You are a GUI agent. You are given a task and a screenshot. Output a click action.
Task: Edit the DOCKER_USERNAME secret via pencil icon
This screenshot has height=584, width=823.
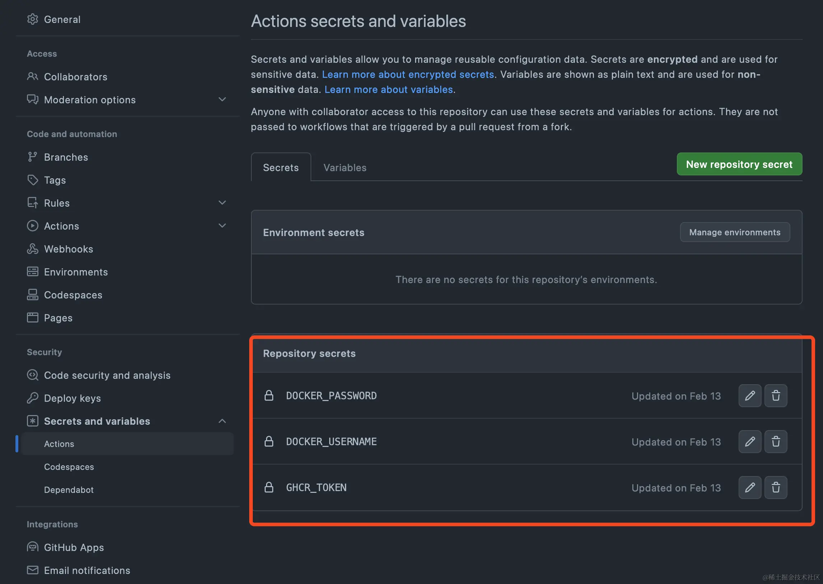750,441
